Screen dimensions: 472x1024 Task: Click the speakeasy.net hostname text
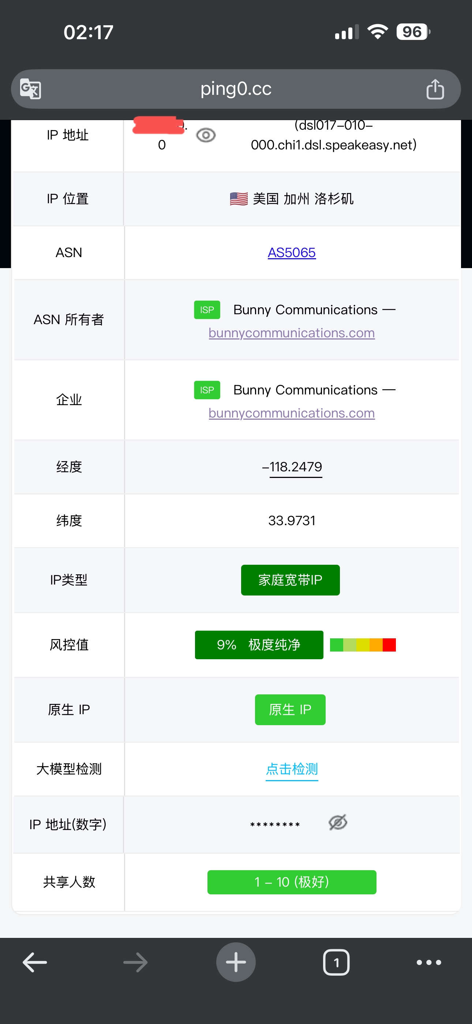point(334,135)
